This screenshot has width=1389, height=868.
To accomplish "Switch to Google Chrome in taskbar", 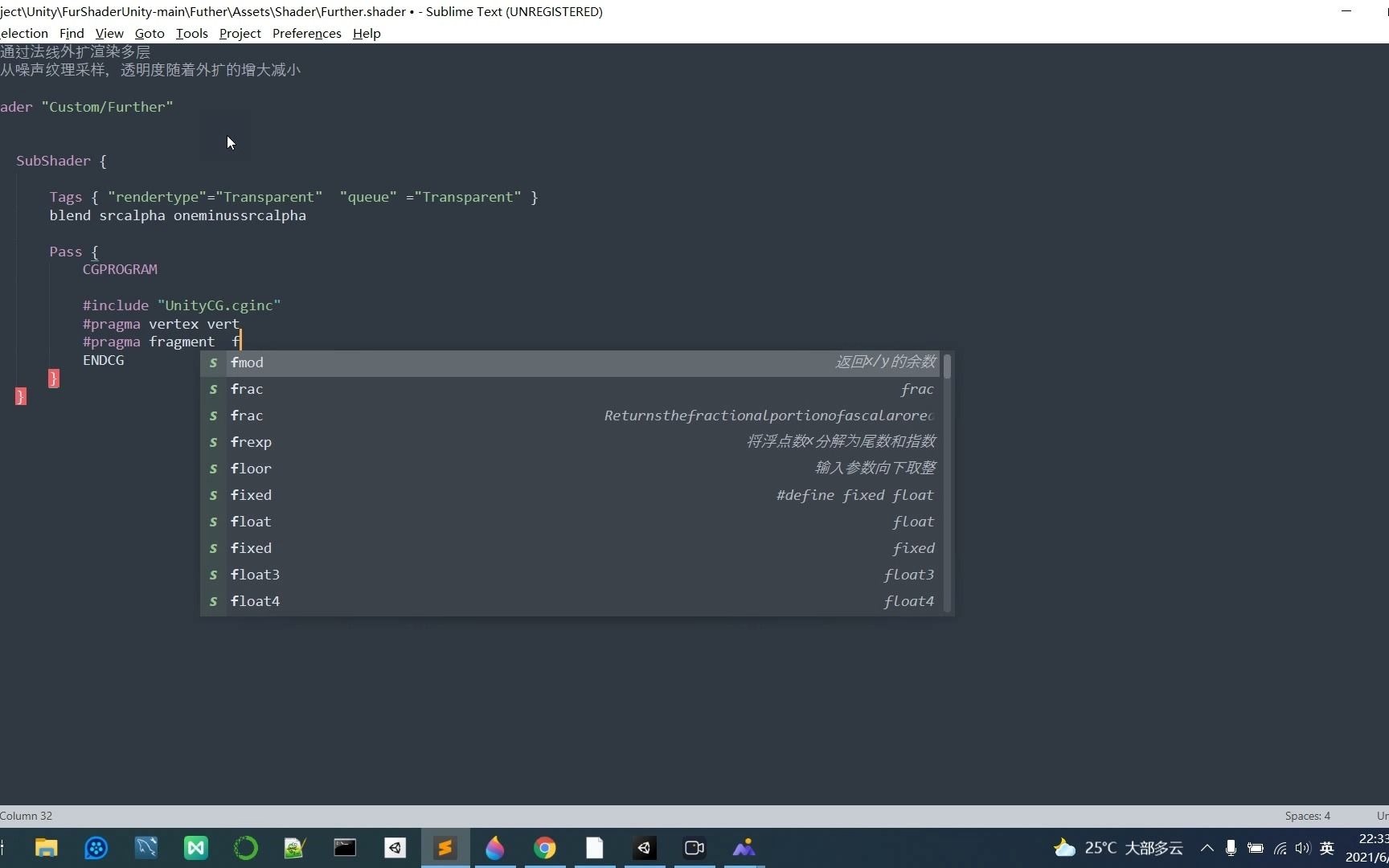I will point(544,848).
